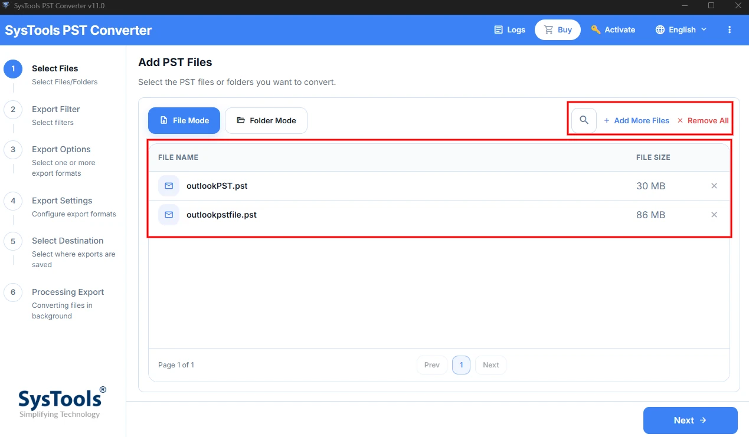Switch to File Mode
Image resolution: width=749 pixels, height=437 pixels.
[x=184, y=120]
